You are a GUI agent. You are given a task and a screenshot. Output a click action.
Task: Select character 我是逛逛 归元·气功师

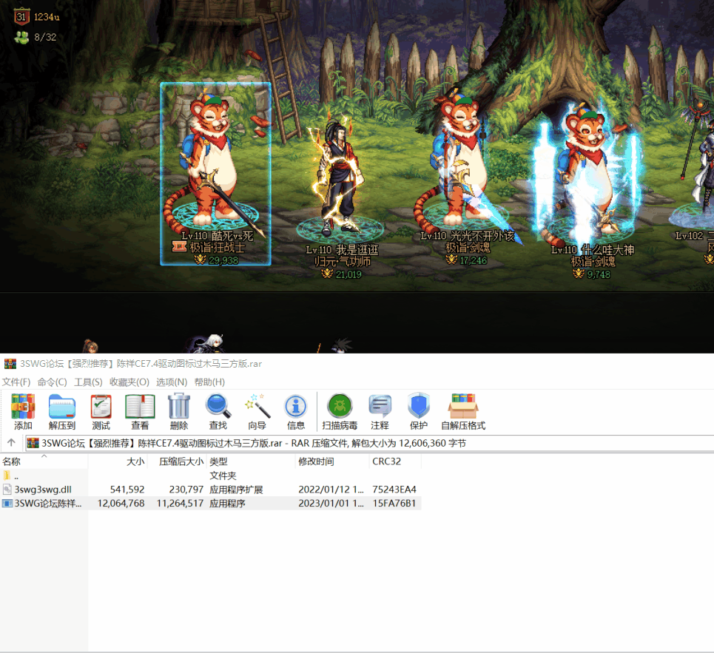click(342, 196)
